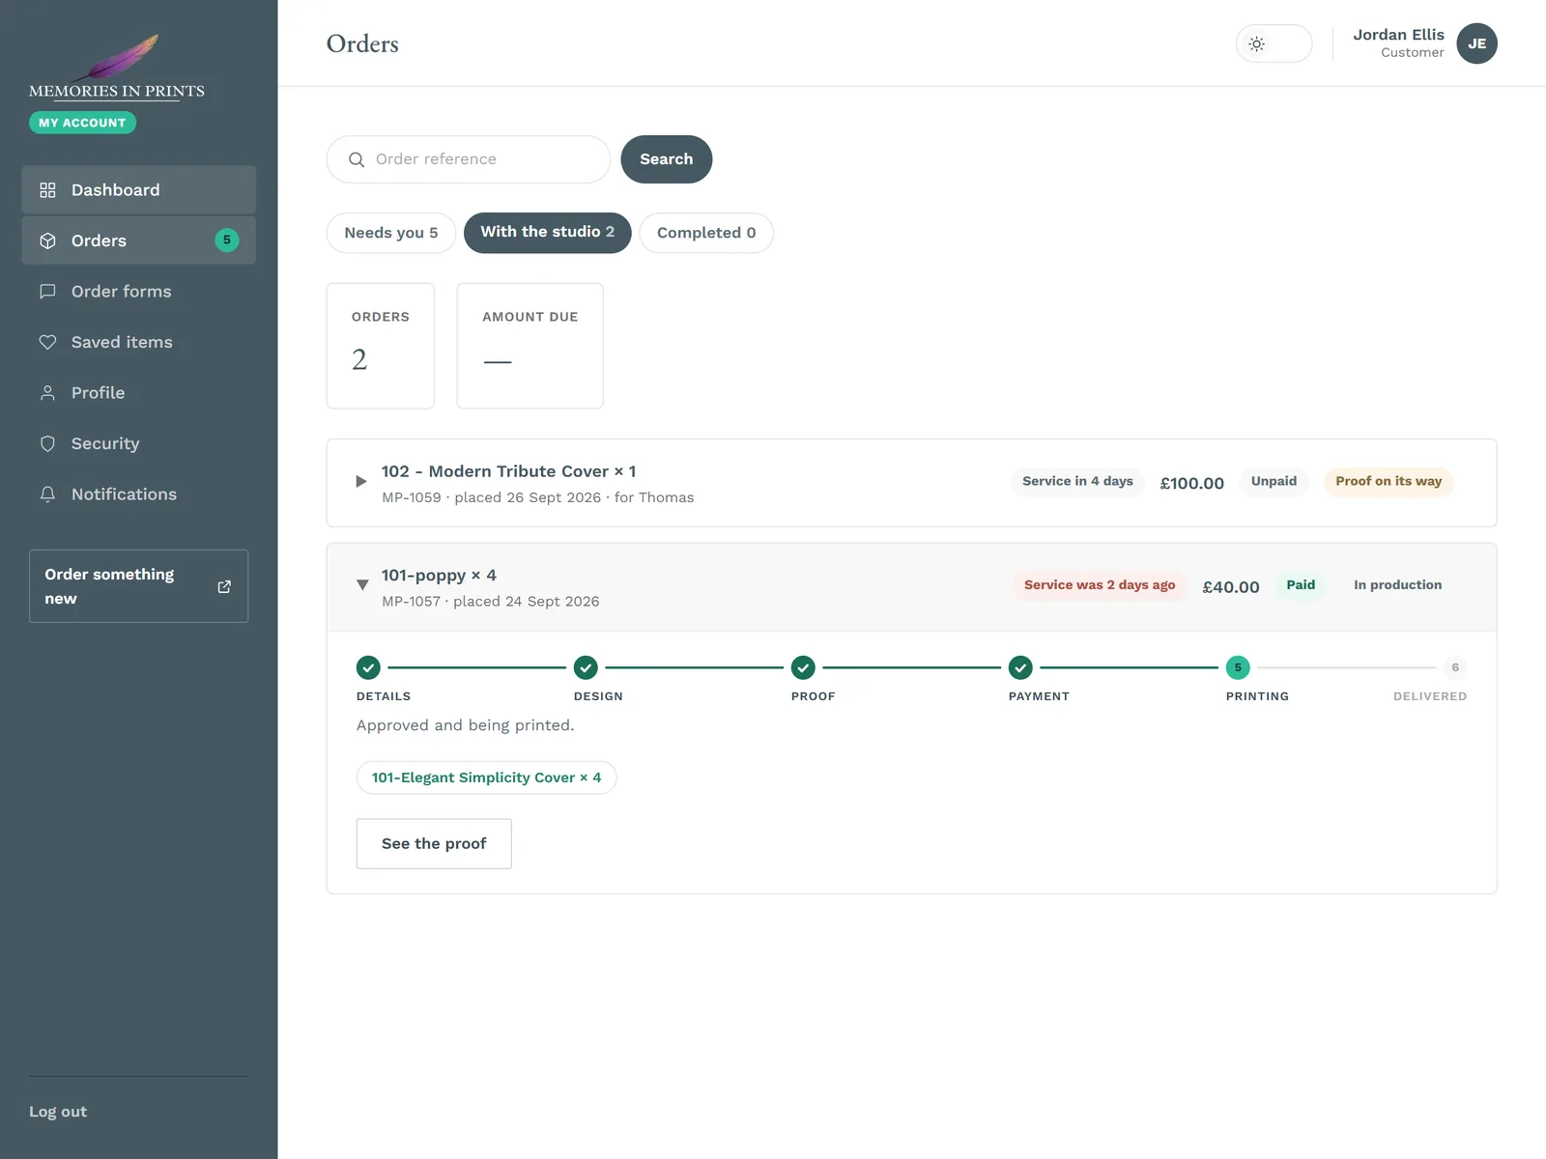Click the Proof on its way status badge
The height and width of the screenshot is (1159, 1546).
[x=1389, y=481]
